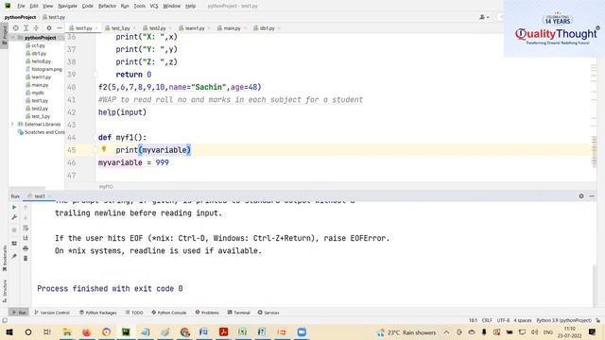Image resolution: width=605 pixels, height=340 pixels.
Task: Switch to the learn1.py editor tab
Action: [195, 28]
